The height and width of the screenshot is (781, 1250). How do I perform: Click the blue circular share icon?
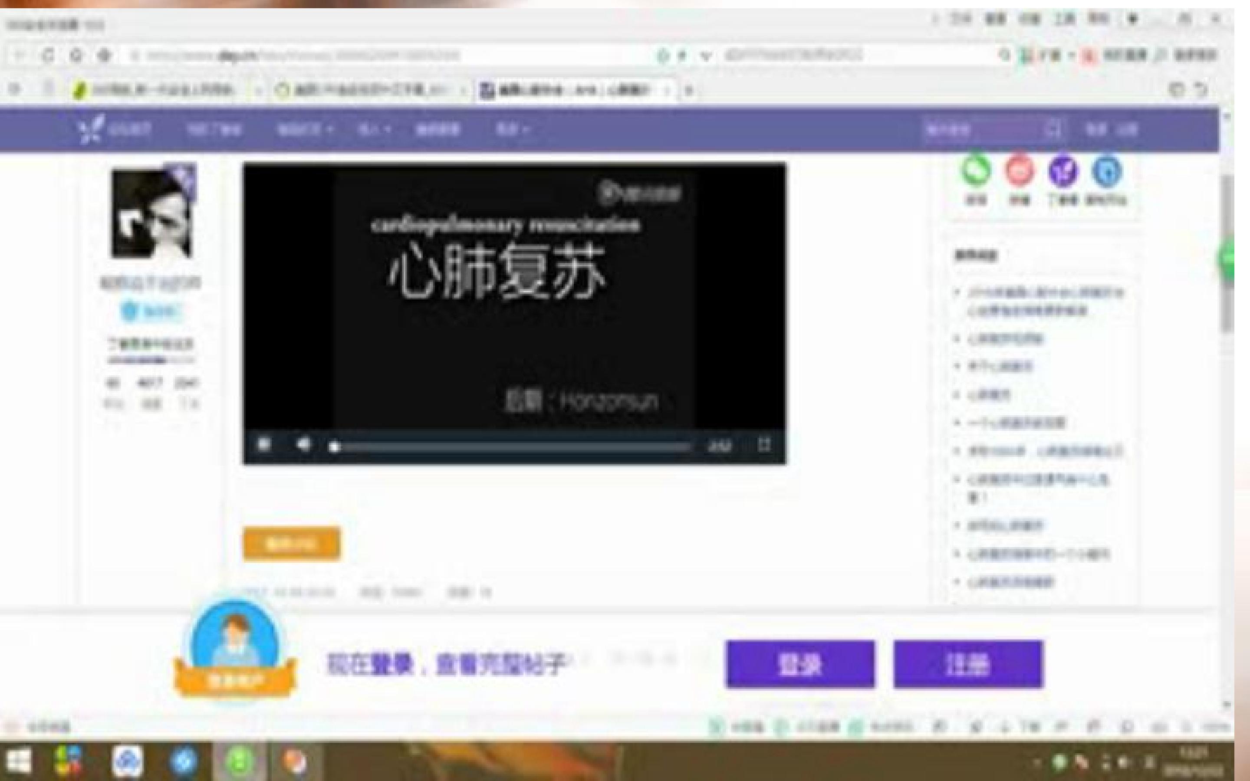click(1108, 172)
